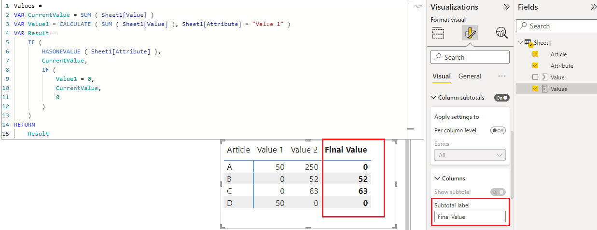
Task: Click the Fields pane title
Action: tap(528, 7)
